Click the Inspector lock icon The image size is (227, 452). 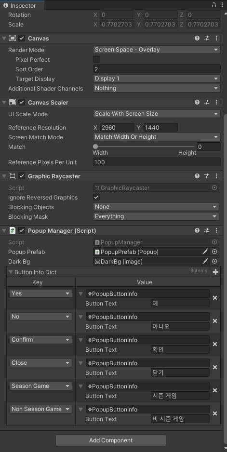[214, 5]
